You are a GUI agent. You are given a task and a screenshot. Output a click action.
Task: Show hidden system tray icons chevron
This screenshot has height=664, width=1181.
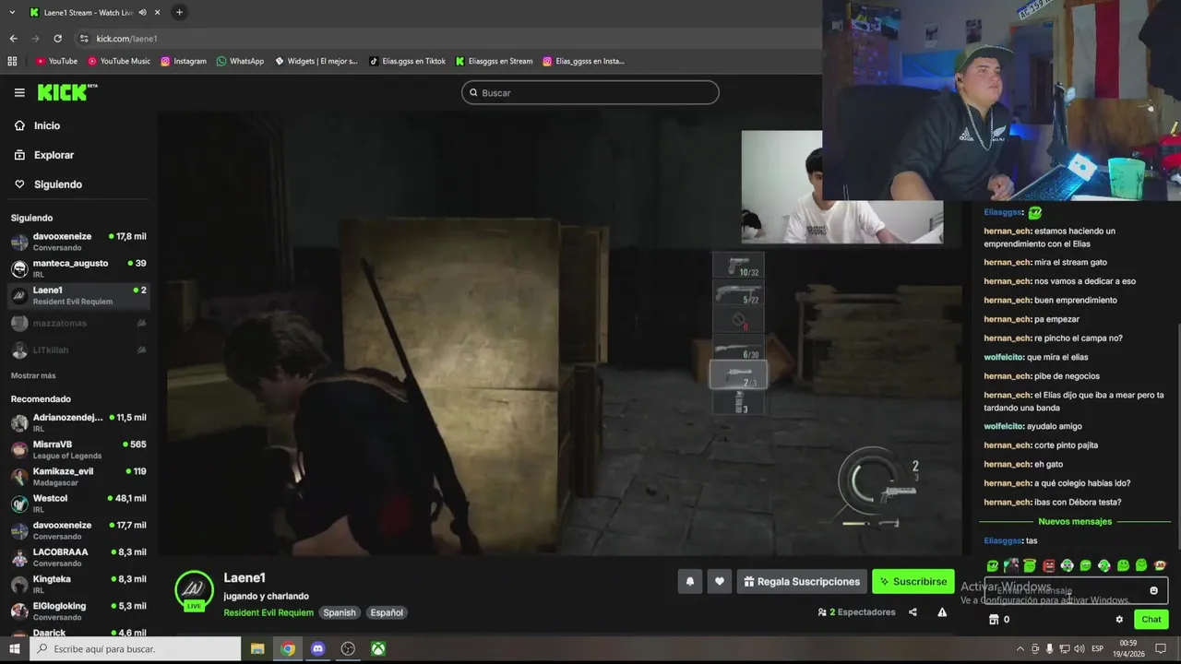[x=1020, y=648]
